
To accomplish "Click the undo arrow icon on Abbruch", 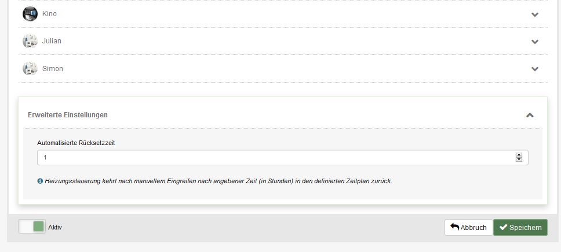I will point(454,227).
